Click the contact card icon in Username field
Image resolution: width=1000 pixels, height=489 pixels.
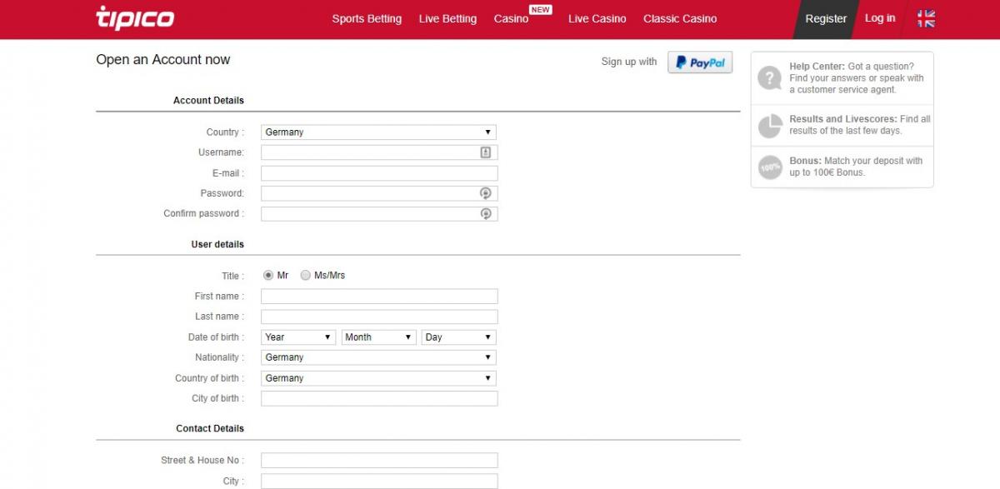click(486, 152)
